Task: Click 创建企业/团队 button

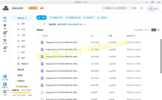Action: 18,8
